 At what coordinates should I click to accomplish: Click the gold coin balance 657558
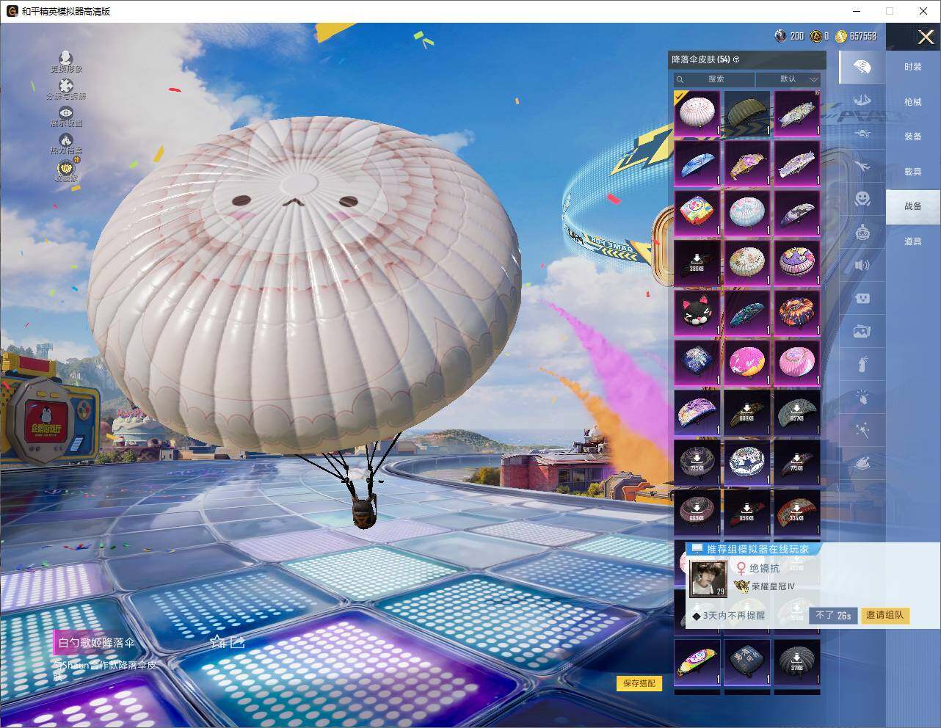pyautogui.click(x=856, y=36)
